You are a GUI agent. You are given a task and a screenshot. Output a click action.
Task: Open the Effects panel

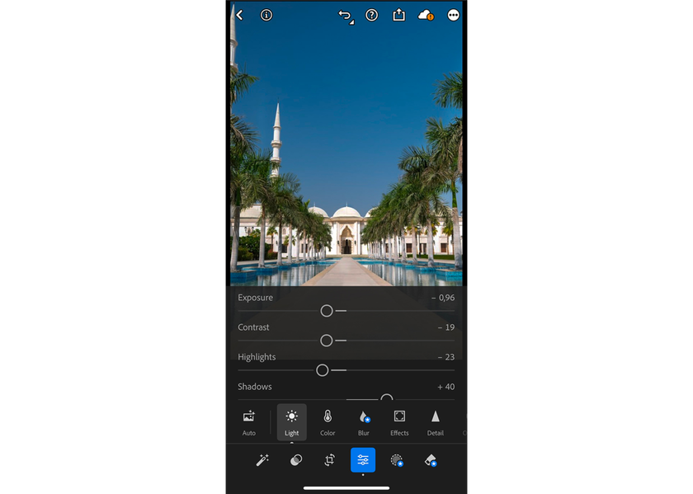pos(398,422)
